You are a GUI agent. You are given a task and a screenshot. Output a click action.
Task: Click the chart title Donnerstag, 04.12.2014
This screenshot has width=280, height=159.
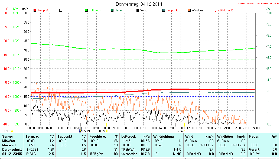(x=139, y=4)
